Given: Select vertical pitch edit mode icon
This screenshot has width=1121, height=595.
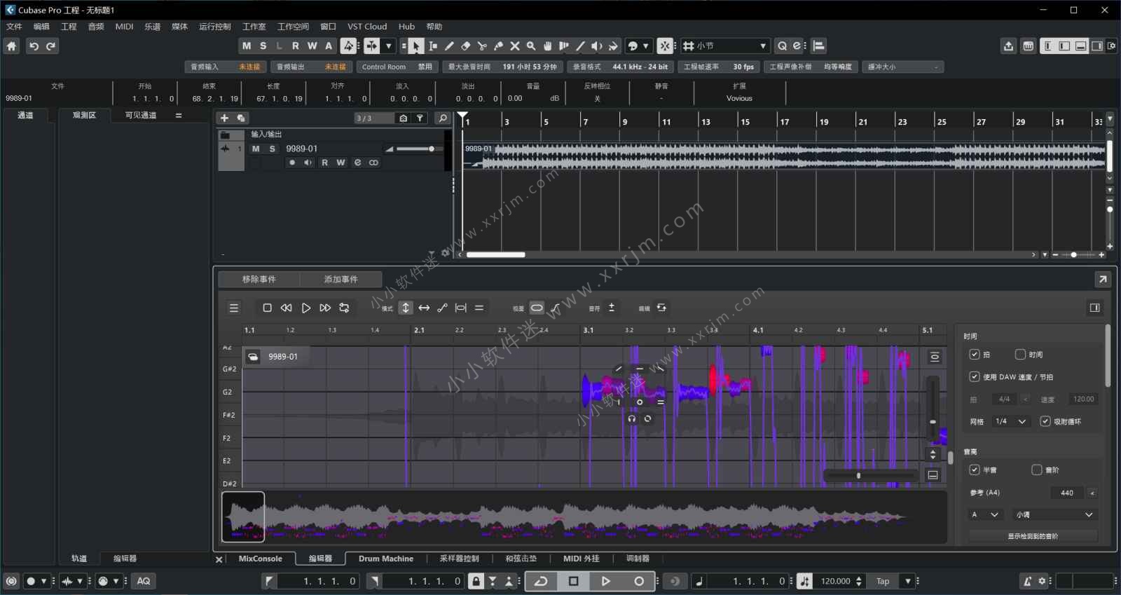Looking at the screenshot, I should tap(406, 308).
